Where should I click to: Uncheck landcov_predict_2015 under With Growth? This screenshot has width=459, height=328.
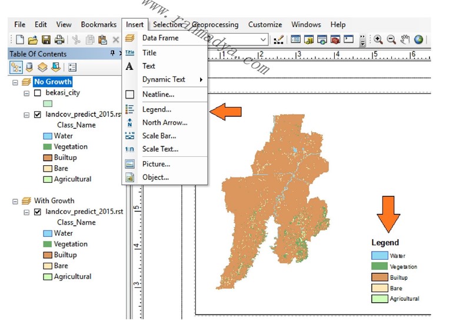[x=38, y=212]
